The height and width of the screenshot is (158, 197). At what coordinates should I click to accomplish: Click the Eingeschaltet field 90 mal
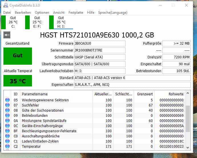coord(176,64)
